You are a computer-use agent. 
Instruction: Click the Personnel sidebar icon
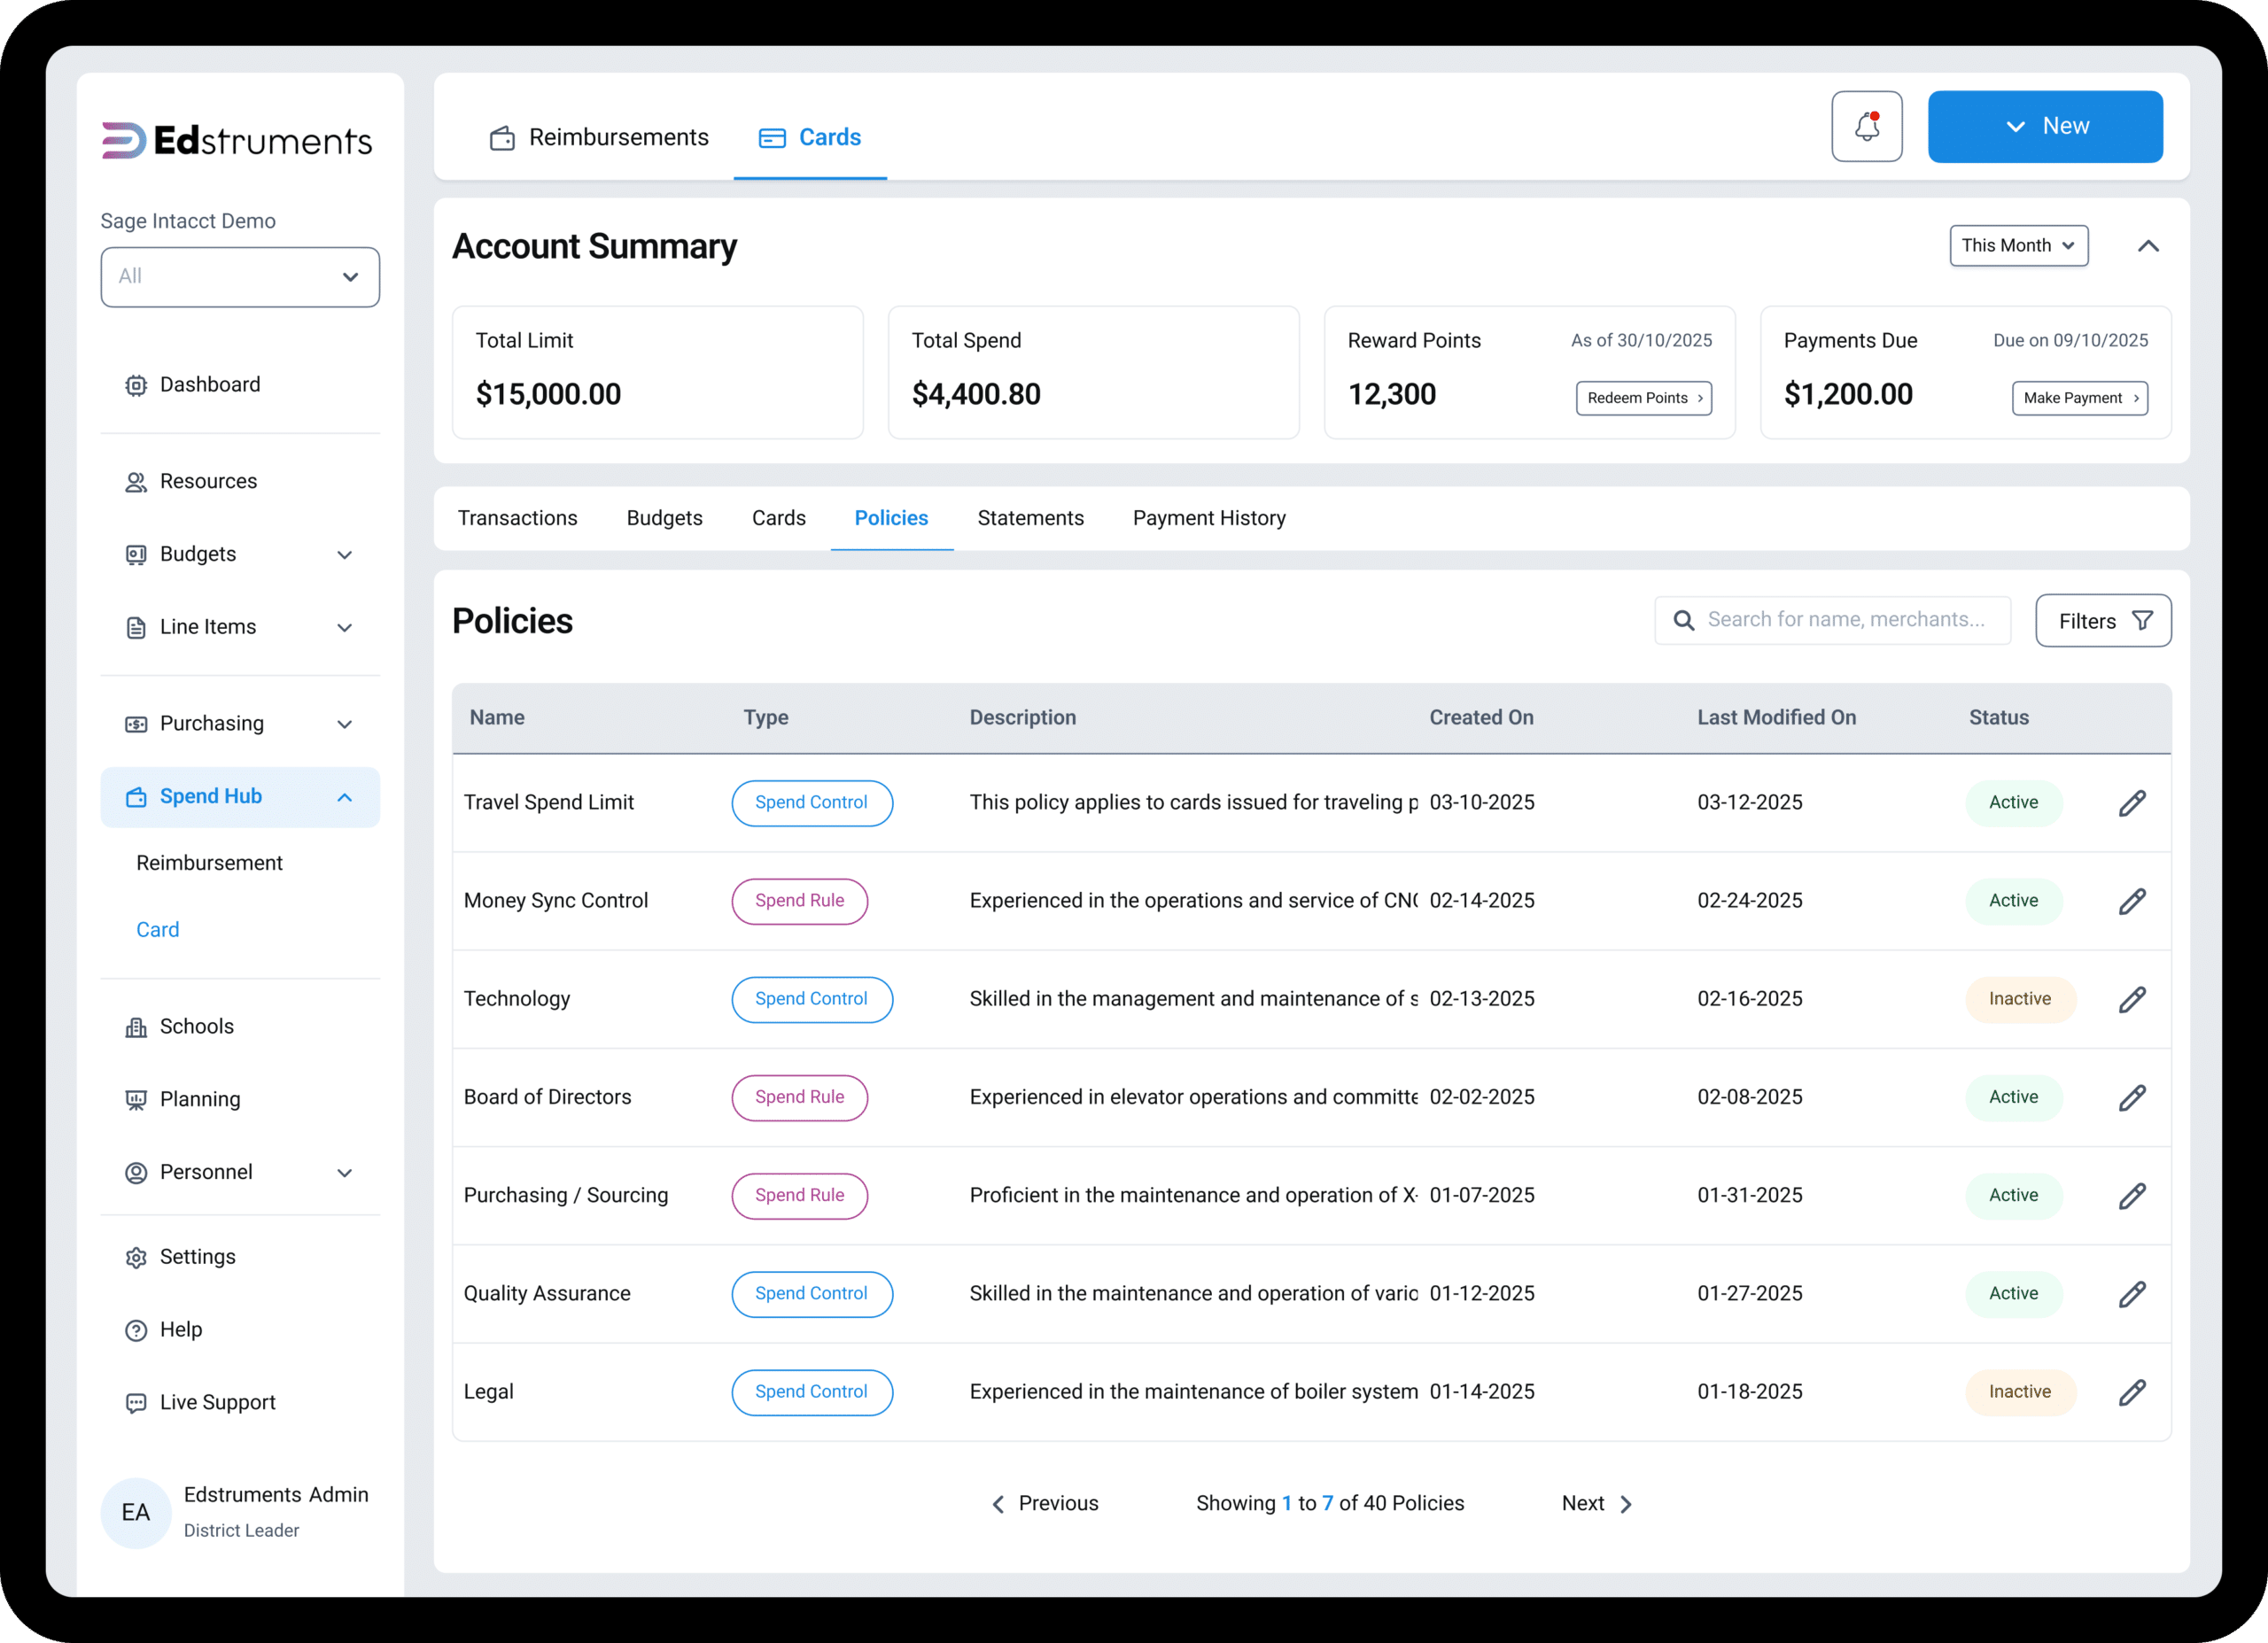click(x=136, y=1172)
